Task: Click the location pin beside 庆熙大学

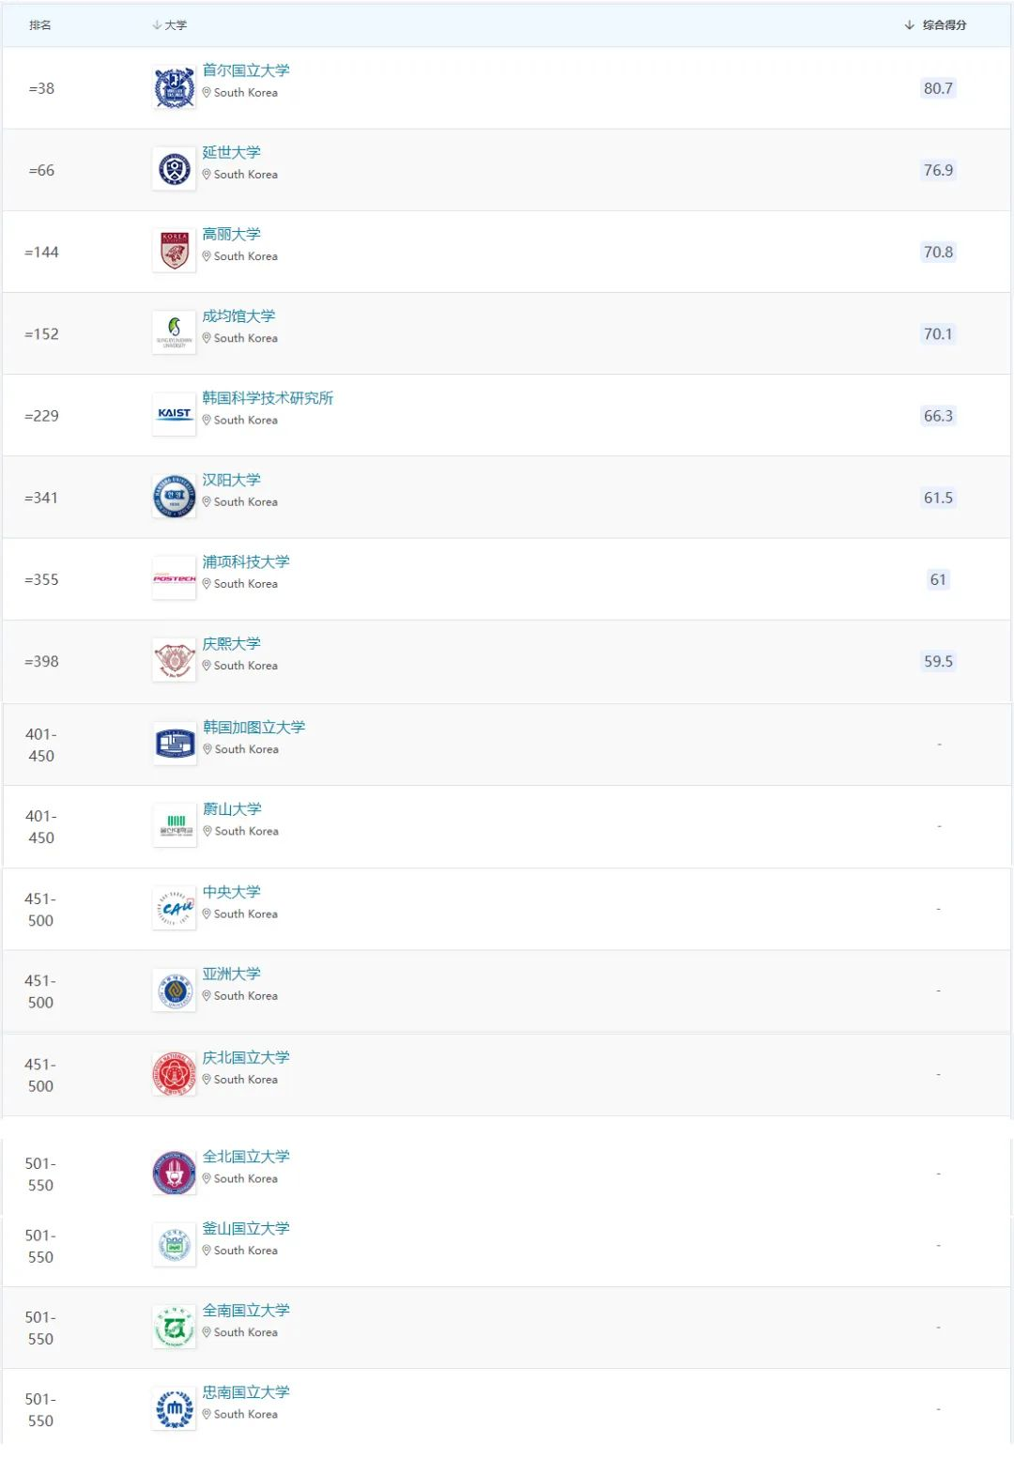Action: 207,666
